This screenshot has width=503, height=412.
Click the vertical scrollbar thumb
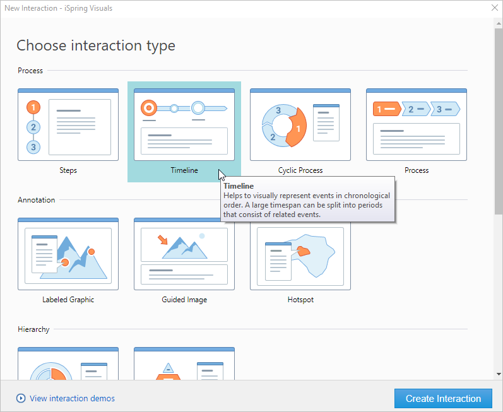[498, 120]
